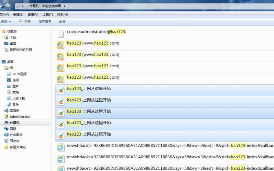The height and width of the screenshot is (171, 274).
Task: Go forward with the forward navigation arrow
Action: (8, 7)
